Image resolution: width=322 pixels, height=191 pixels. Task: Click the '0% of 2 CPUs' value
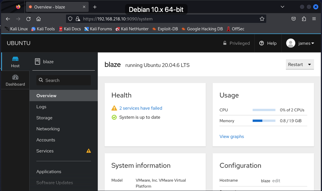292,110
